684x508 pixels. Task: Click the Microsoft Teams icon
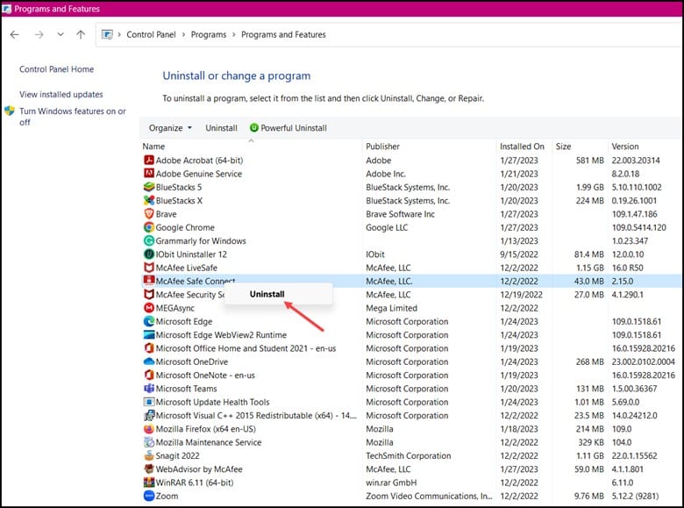149,389
